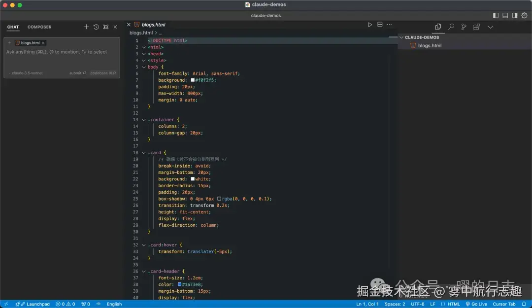532x308 pixels.
Task: Open chat in editor expand icon
Action: point(106,27)
